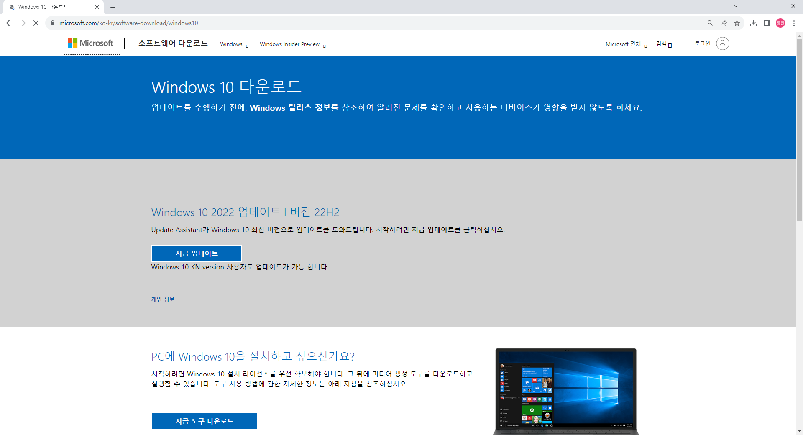Click the browser back arrow

coord(9,23)
